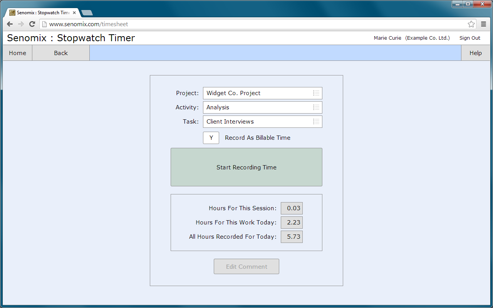Click Hours For This Session value 0.03
493x308 pixels.
tap(292, 208)
